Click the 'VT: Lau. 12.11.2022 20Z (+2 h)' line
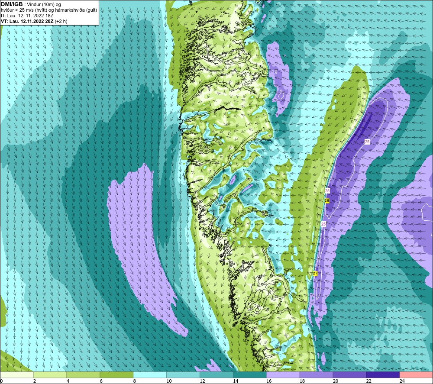Viewport: 433px width, 384px height. click(x=34, y=21)
